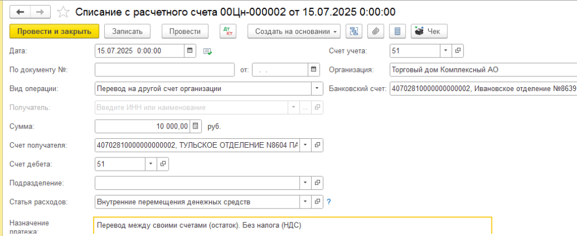This screenshot has width=577, height=236.
Task: Open the calculator in Сумма field
Action: [196, 126]
